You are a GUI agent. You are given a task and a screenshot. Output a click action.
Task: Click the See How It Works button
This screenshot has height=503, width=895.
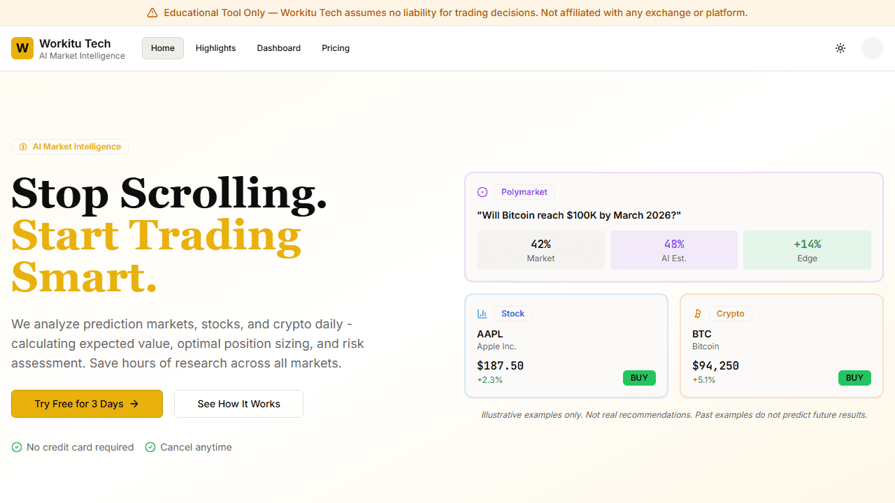238,404
